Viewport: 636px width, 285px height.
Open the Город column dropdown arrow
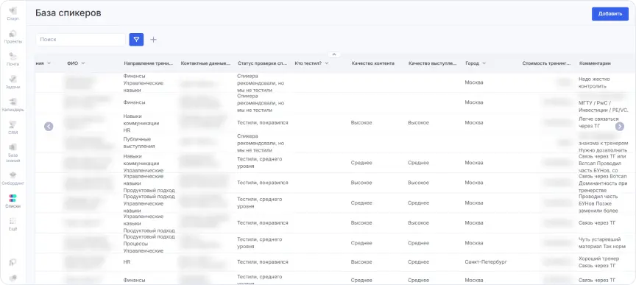pos(484,63)
